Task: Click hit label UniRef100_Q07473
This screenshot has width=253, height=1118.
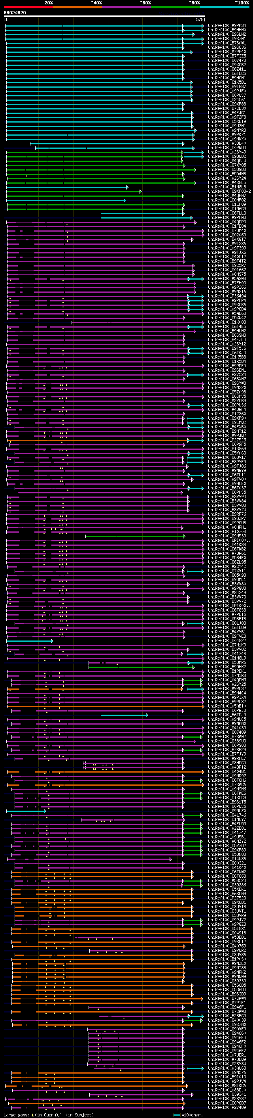Action: [x=227, y=60]
